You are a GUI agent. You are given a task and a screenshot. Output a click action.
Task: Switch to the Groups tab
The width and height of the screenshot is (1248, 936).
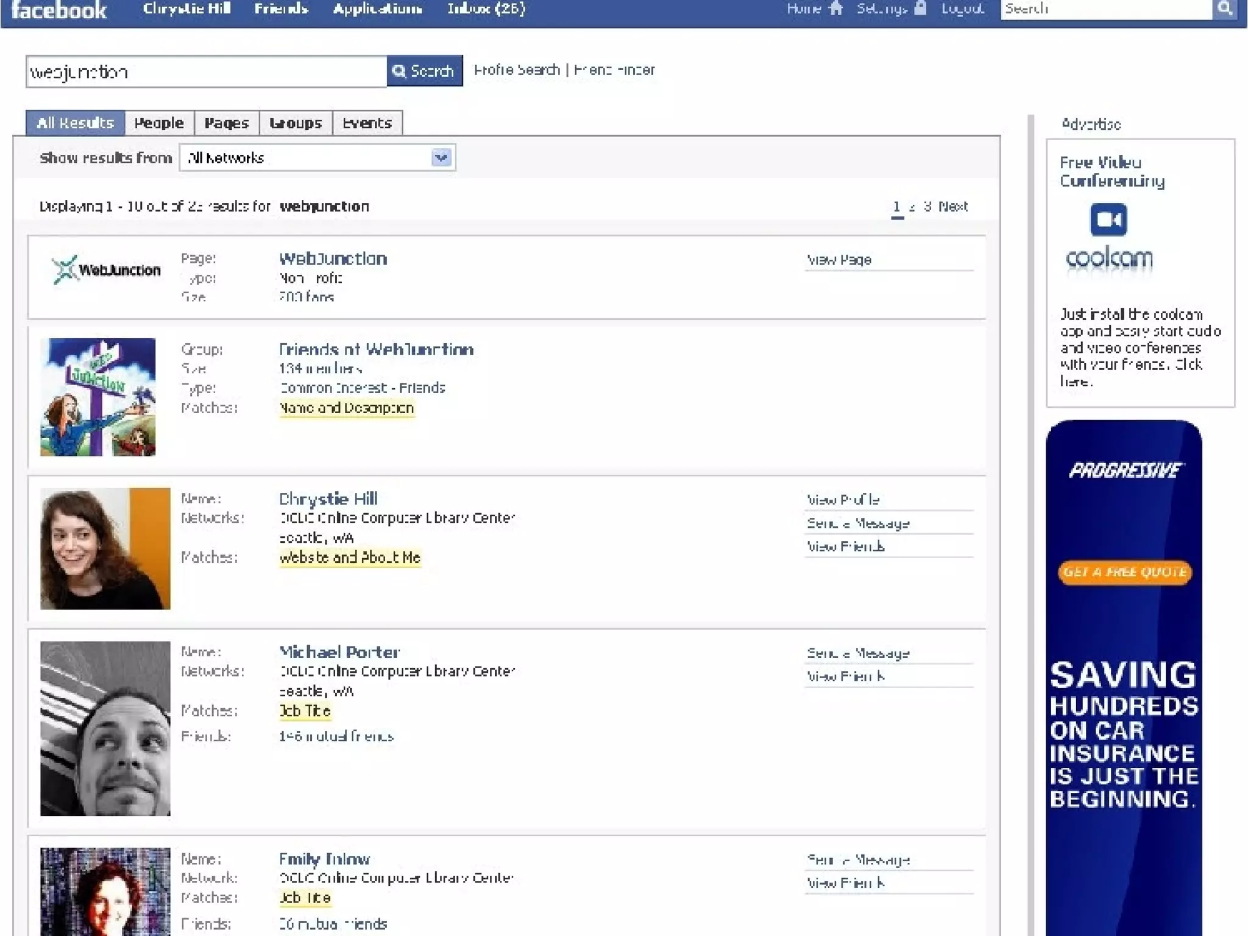pyautogui.click(x=296, y=123)
